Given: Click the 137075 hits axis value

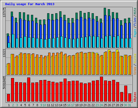Looking at the screenshot, I should pos(4,12).
